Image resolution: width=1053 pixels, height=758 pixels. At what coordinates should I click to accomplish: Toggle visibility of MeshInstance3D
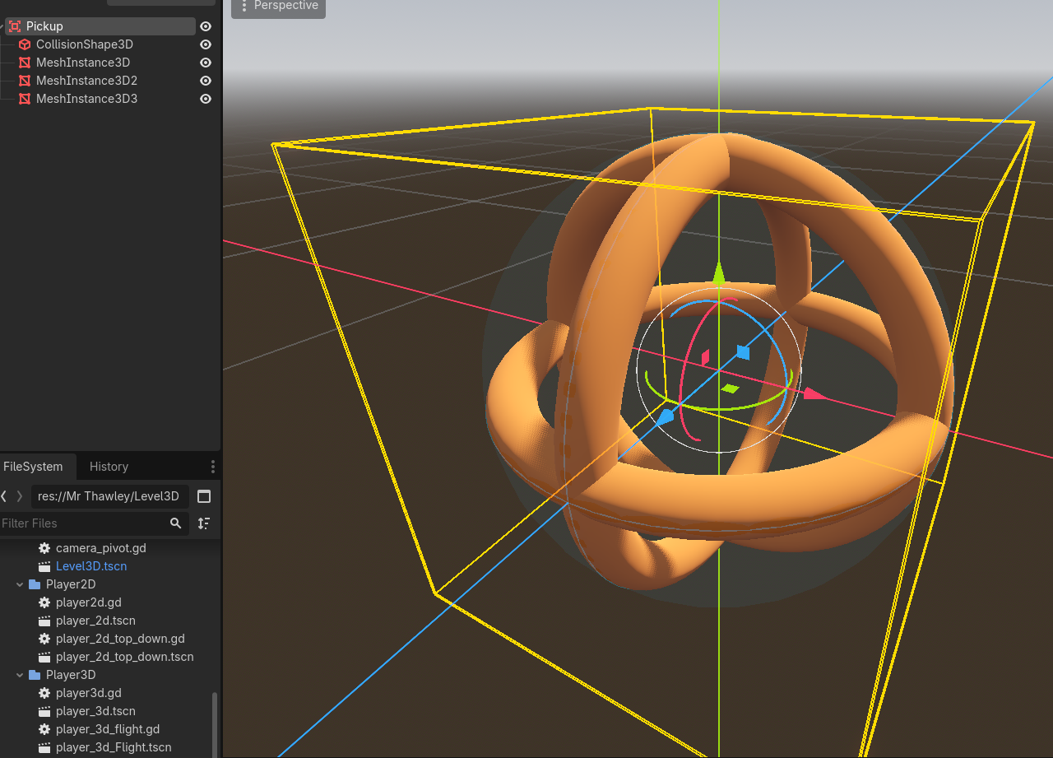206,63
